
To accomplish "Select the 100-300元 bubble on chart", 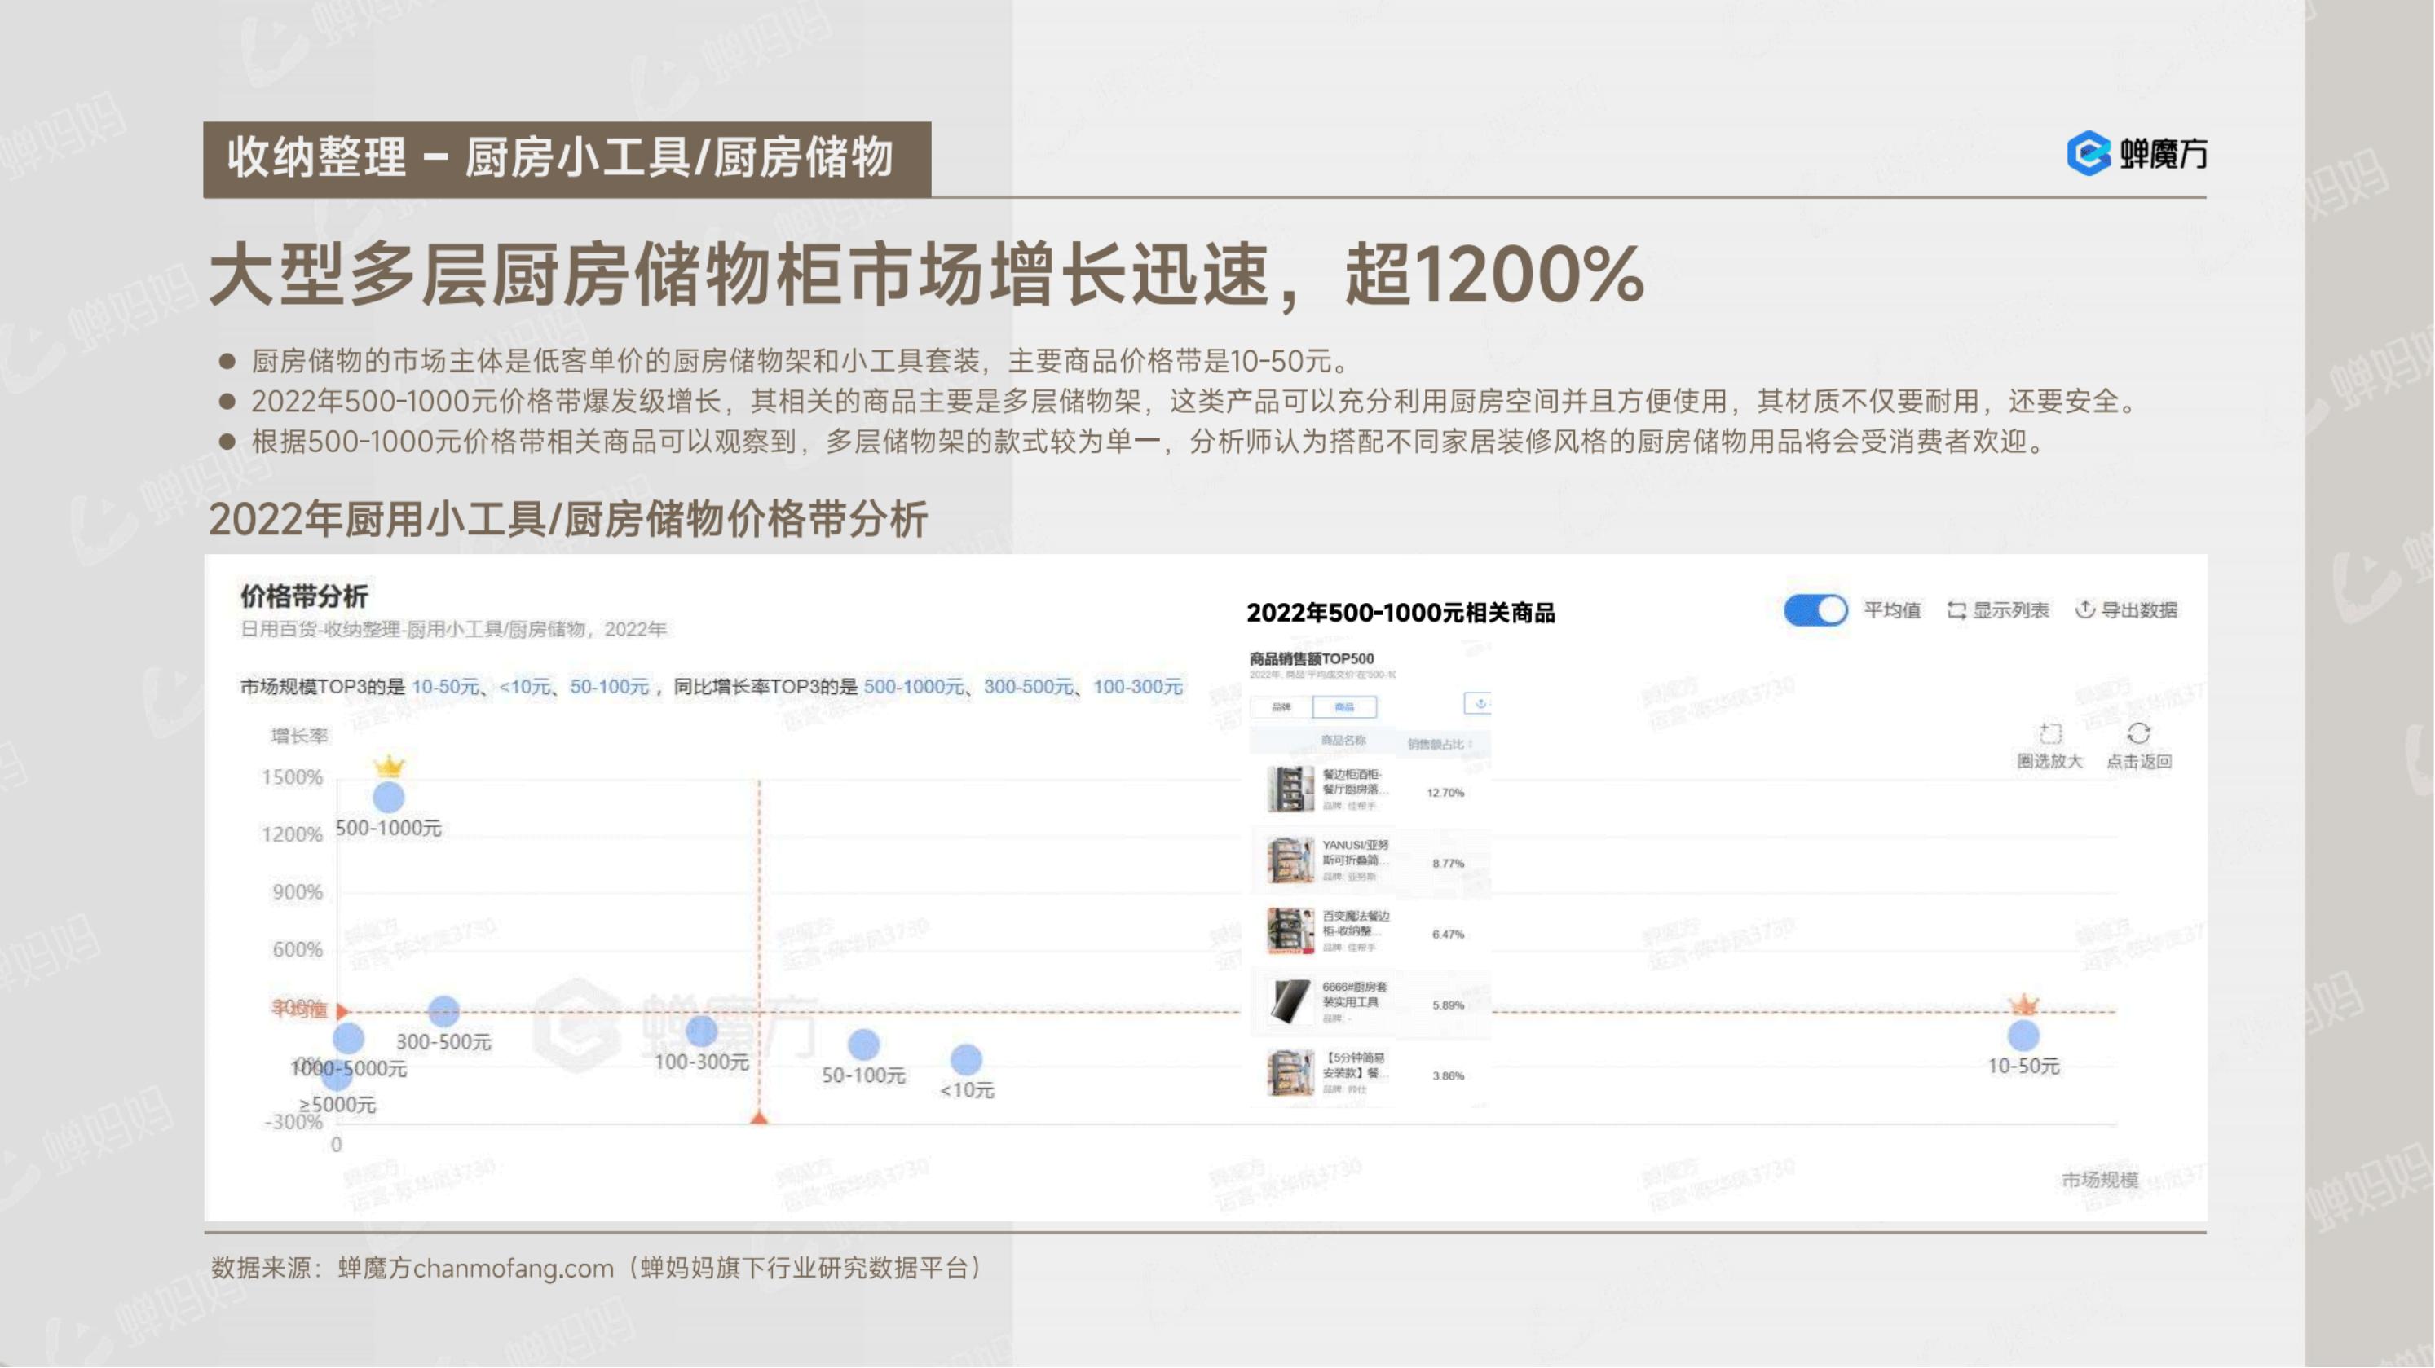I will tap(701, 1031).
